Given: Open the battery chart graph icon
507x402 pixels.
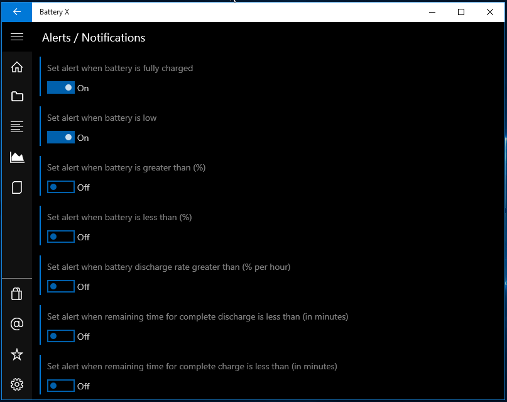Looking at the screenshot, I should pyautogui.click(x=17, y=157).
